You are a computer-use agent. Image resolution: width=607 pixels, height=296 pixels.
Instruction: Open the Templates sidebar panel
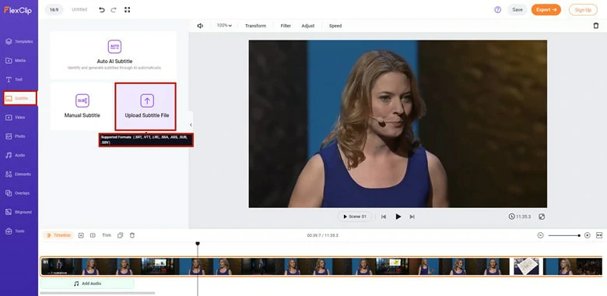(19, 41)
